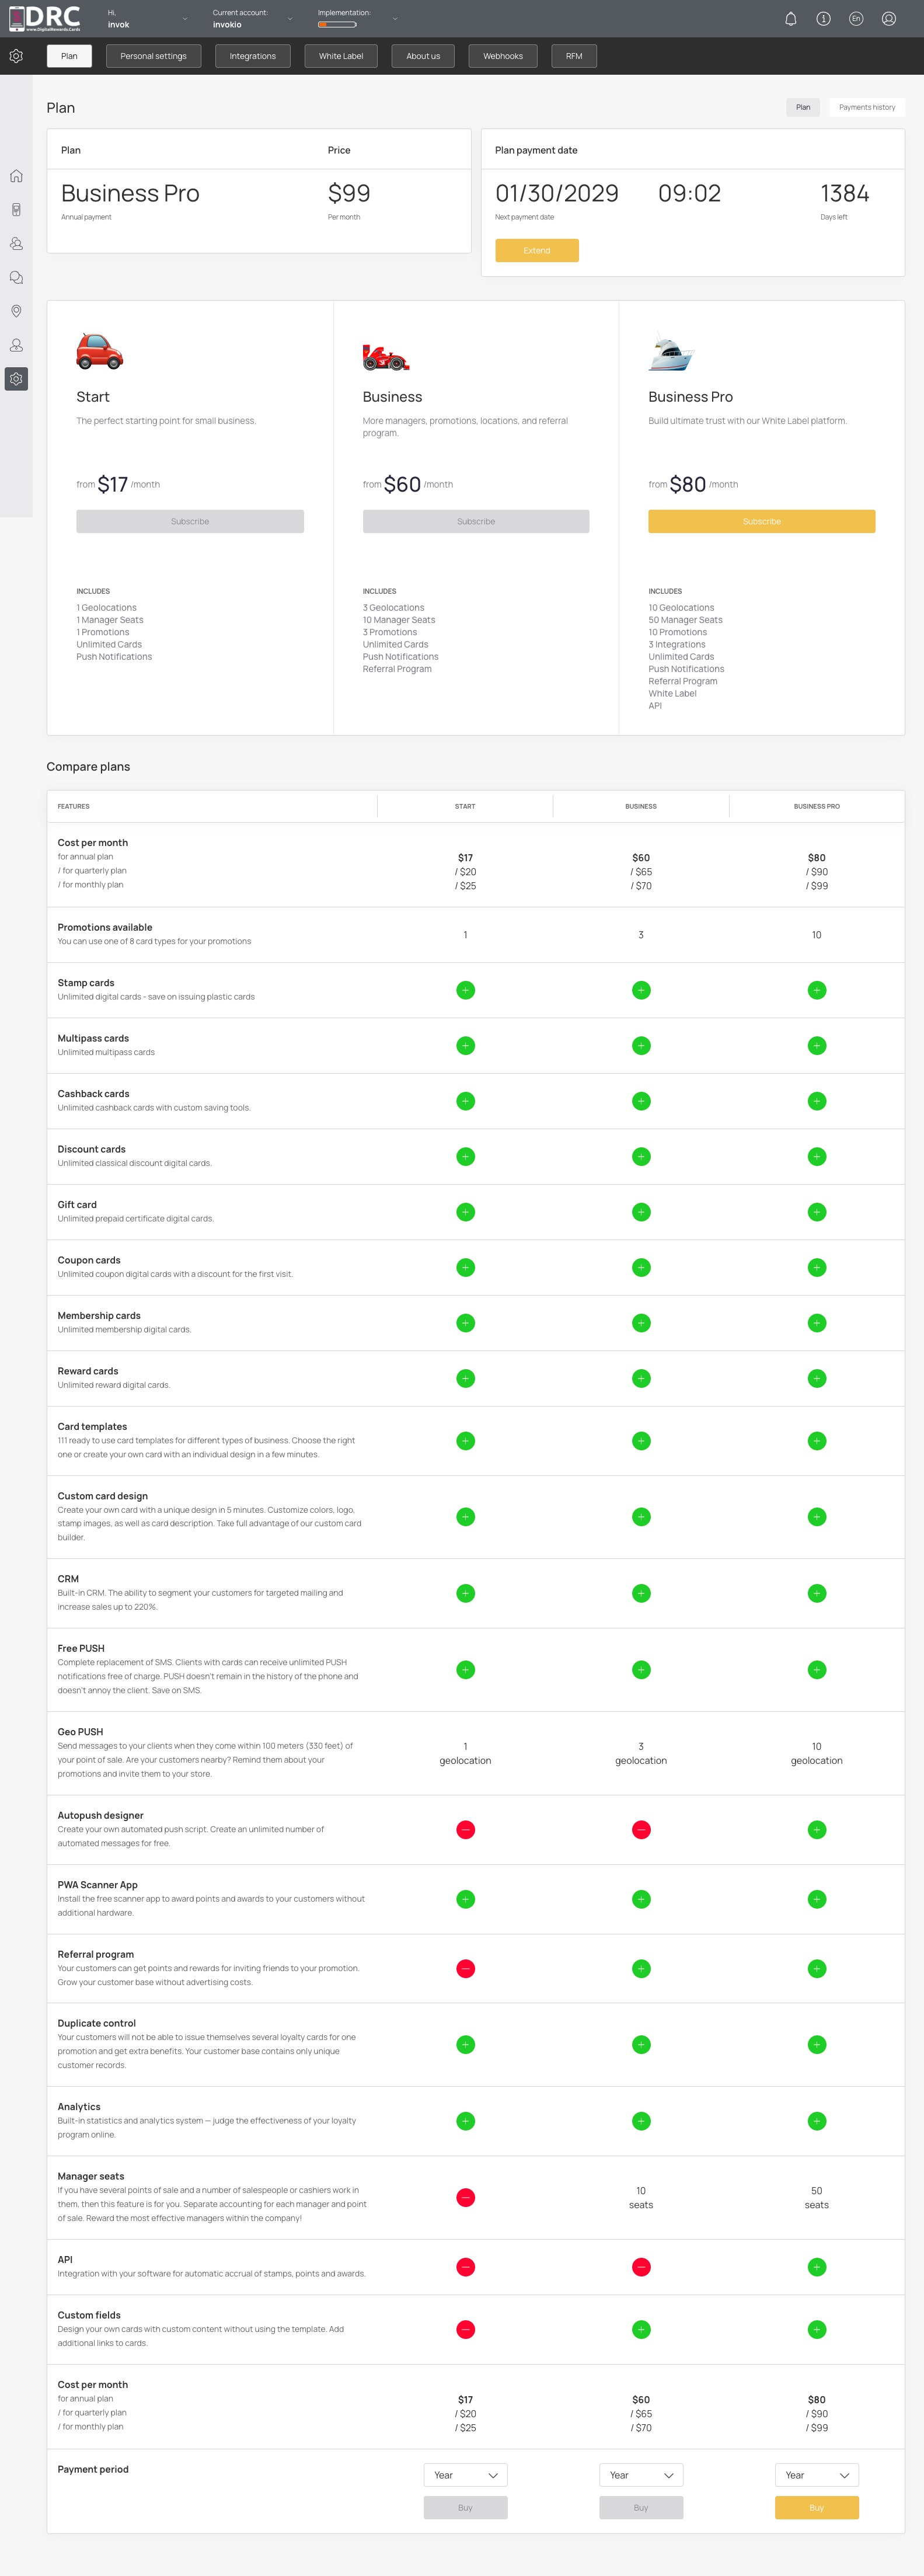This screenshot has width=924, height=2576.
Task: Switch to Payments history view
Action: coord(867,107)
